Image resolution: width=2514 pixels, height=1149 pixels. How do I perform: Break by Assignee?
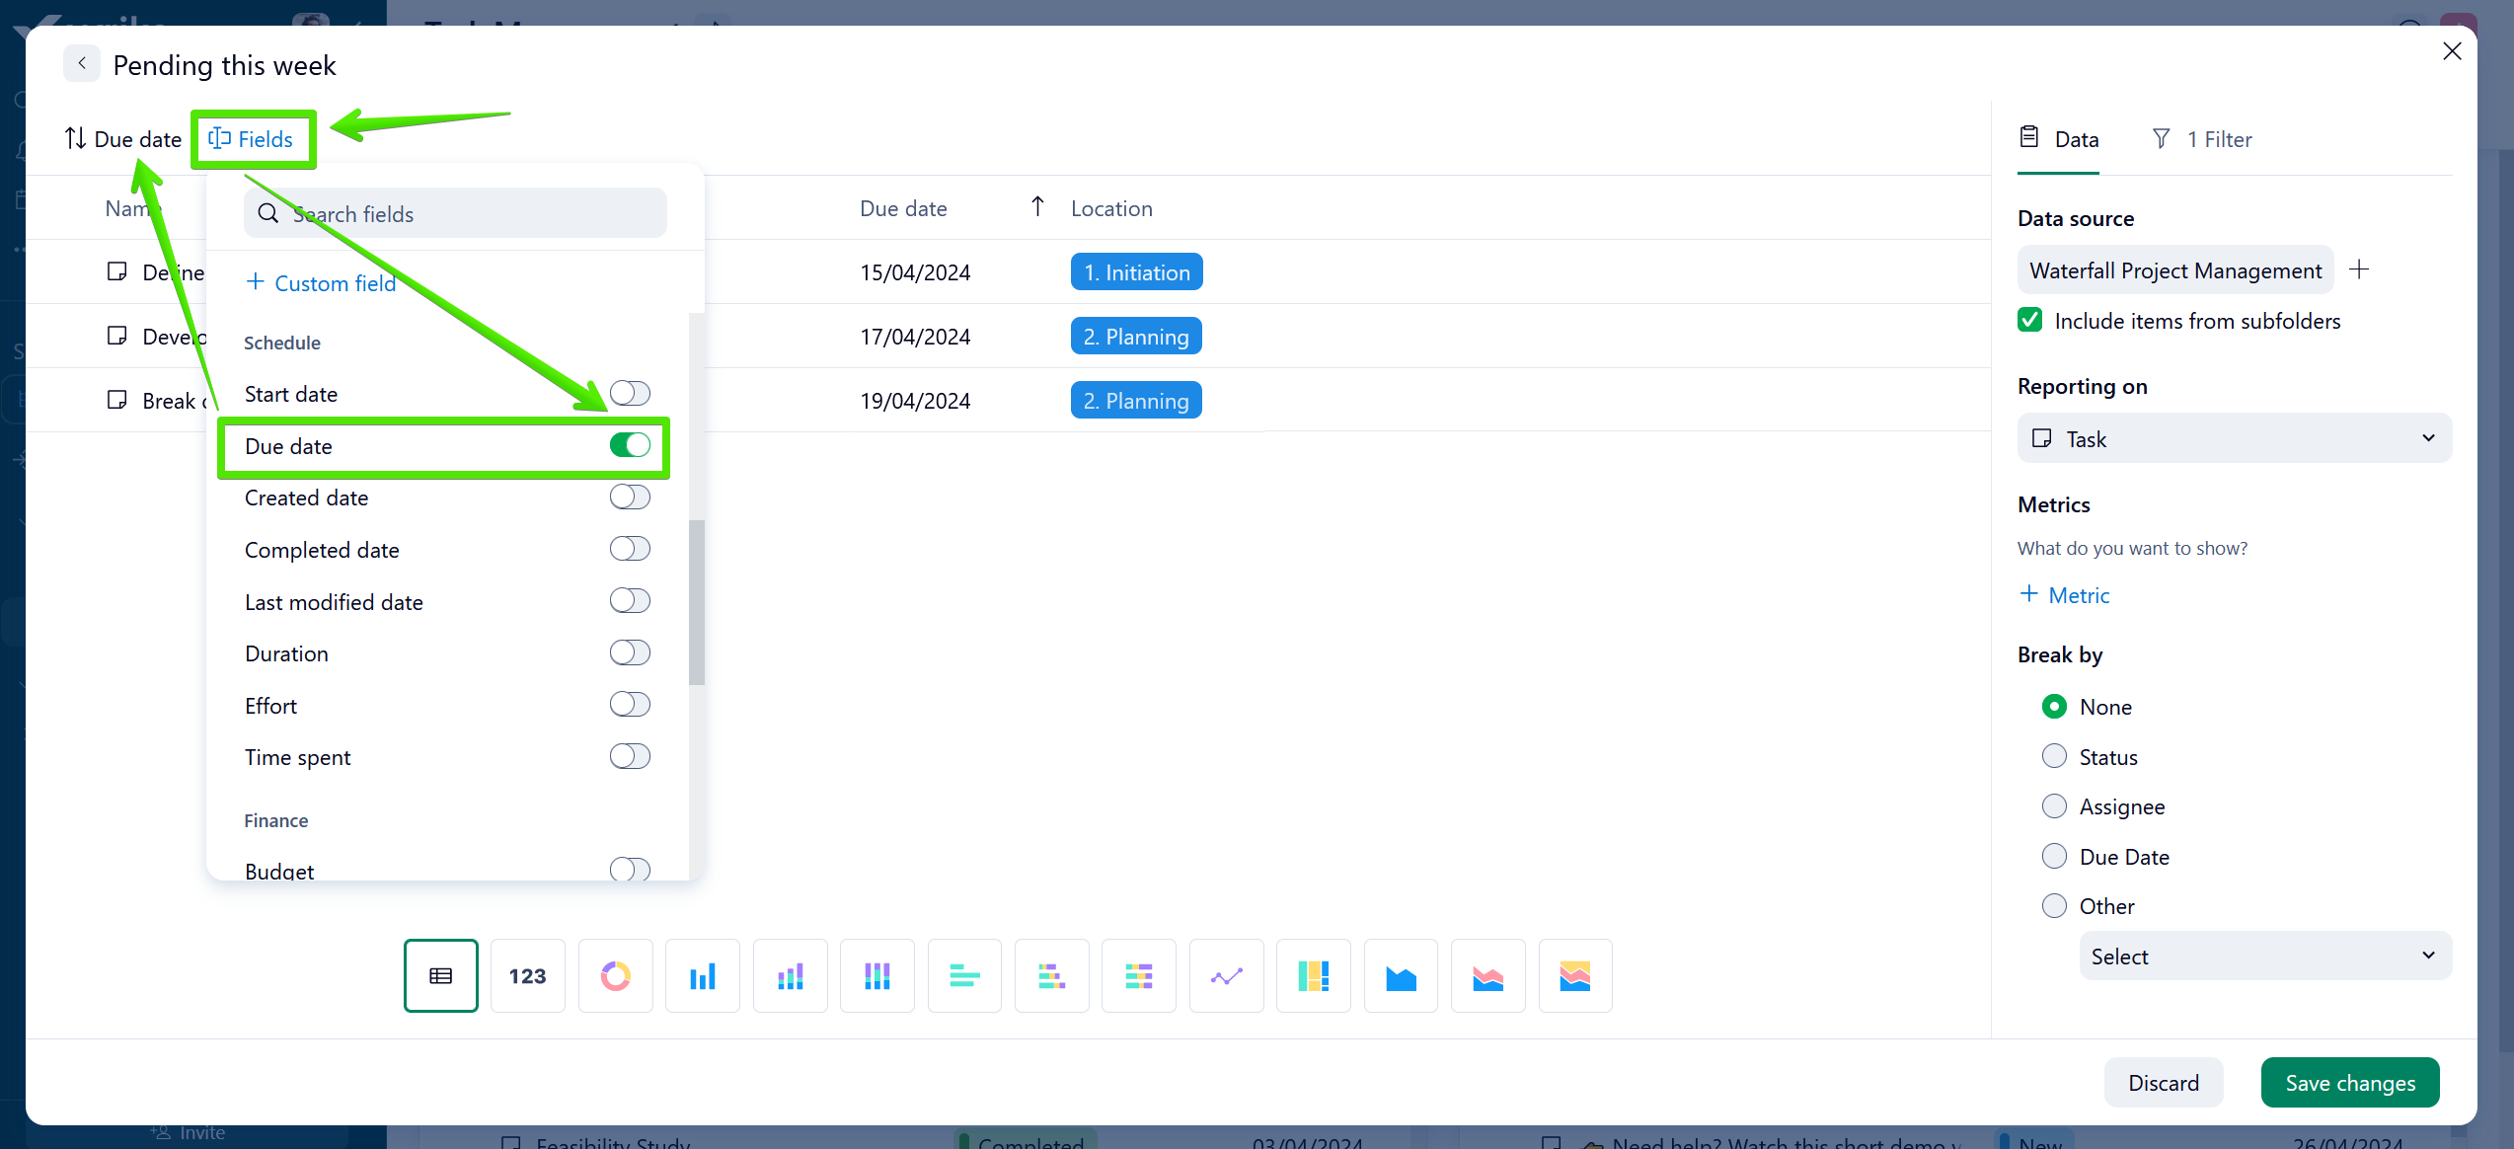[2054, 805]
